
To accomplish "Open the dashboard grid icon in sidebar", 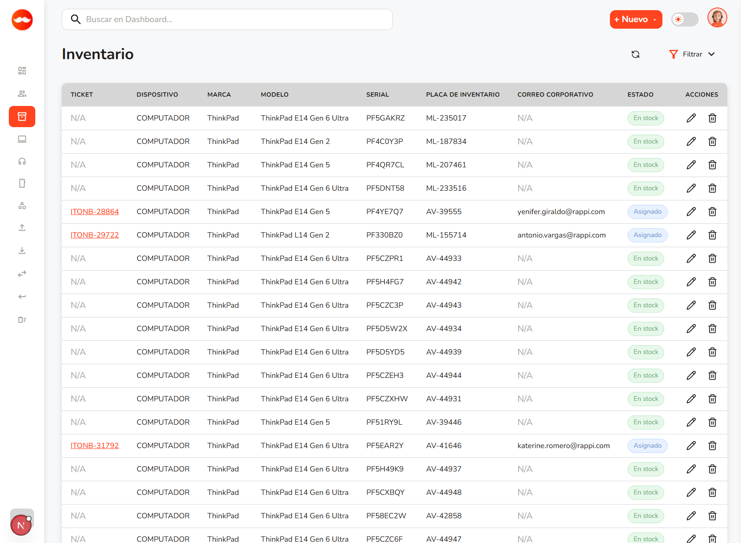I will (22, 71).
